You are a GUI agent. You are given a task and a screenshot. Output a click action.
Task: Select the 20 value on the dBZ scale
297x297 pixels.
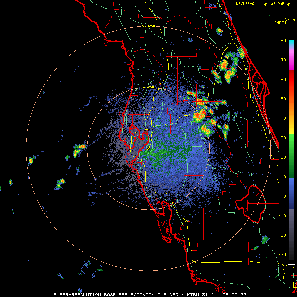click(283, 157)
